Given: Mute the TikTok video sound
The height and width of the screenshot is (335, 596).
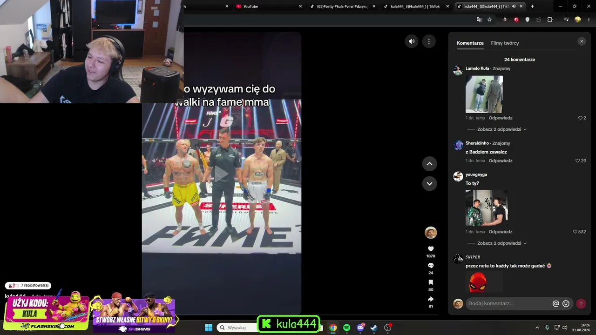Looking at the screenshot, I should 412,41.
